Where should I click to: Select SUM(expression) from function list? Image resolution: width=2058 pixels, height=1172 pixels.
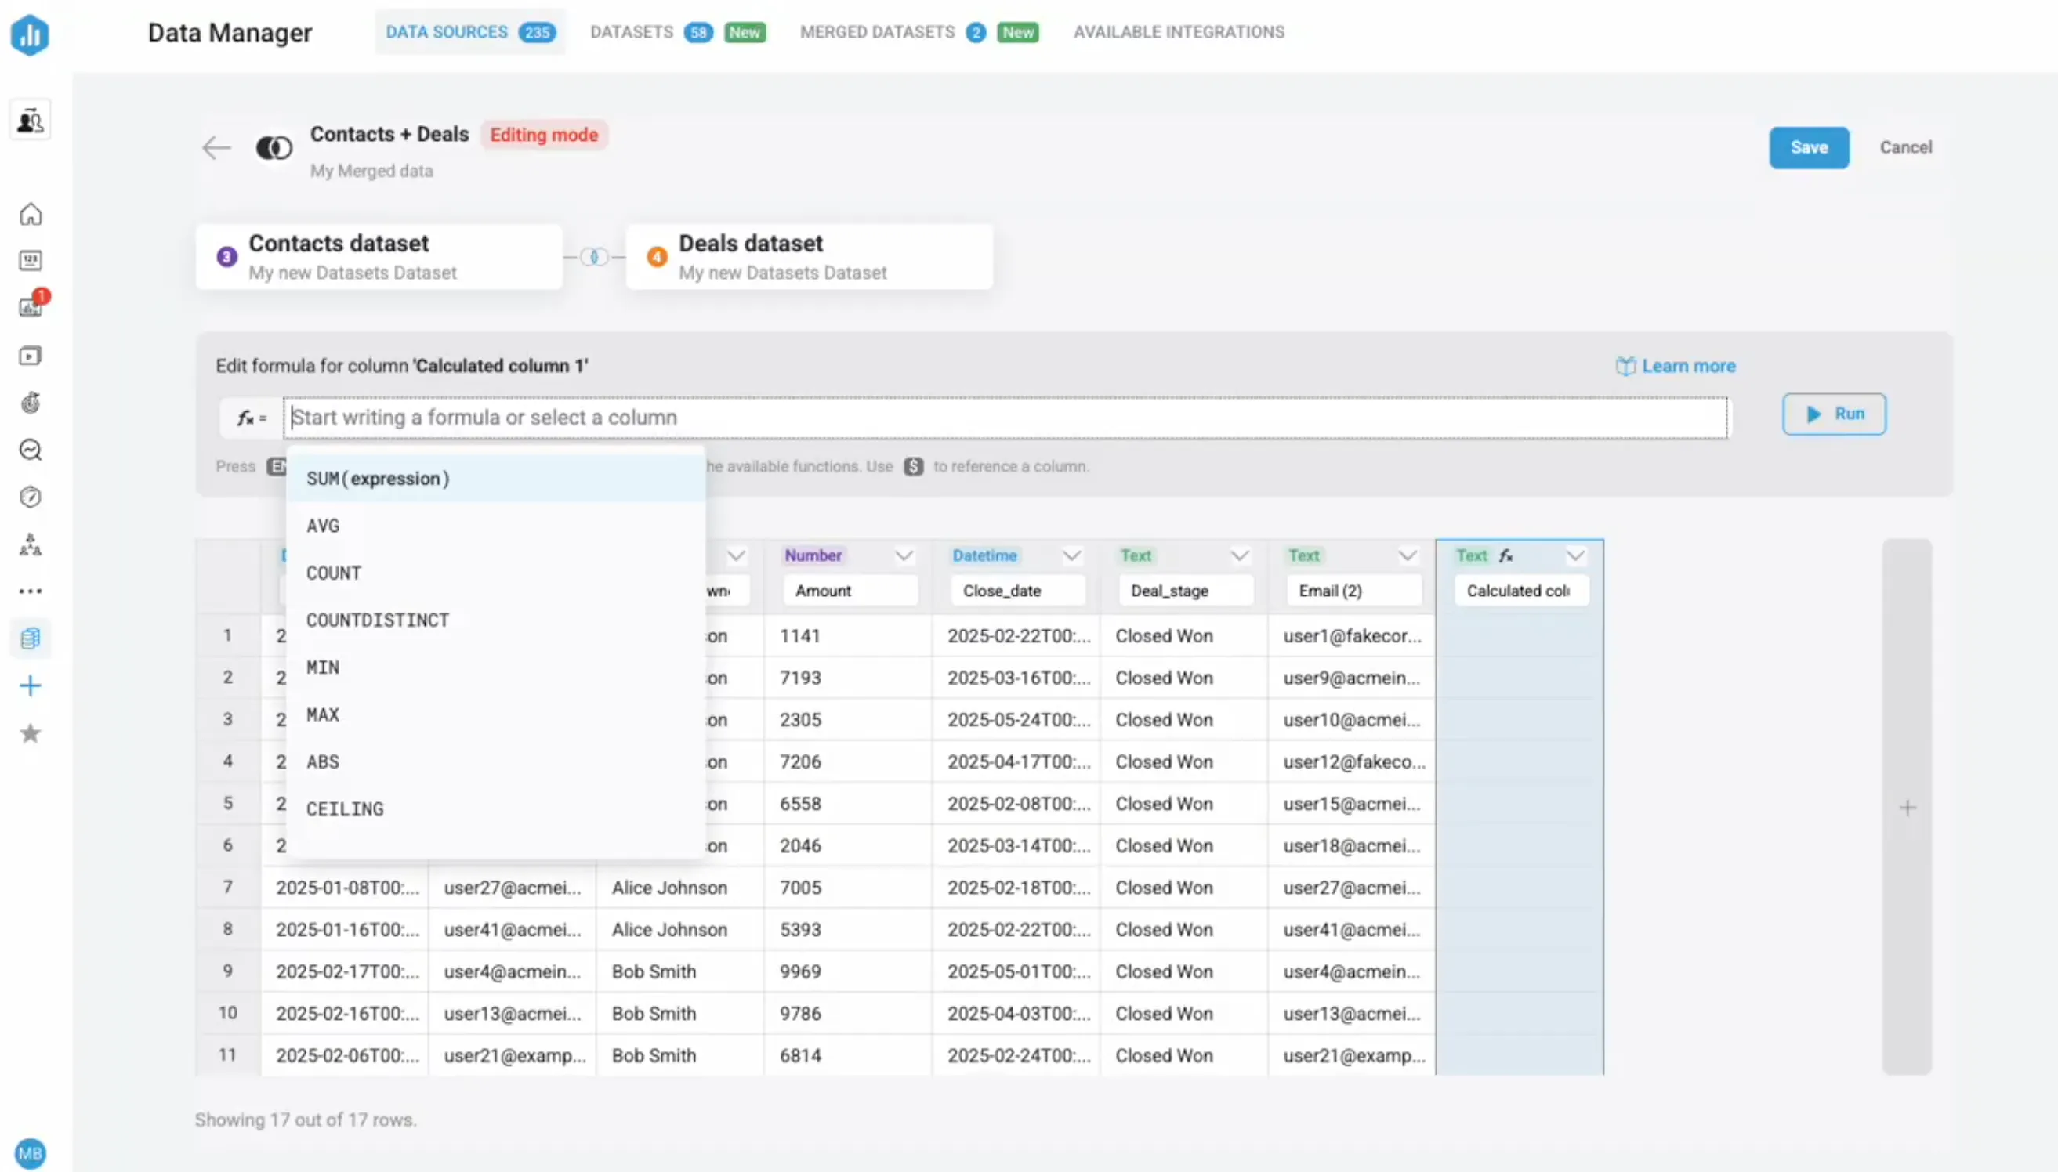coord(379,479)
